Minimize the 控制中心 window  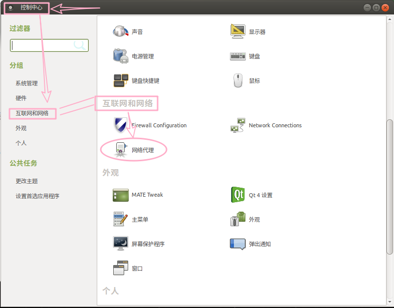pyautogui.click(x=367, y=7)
